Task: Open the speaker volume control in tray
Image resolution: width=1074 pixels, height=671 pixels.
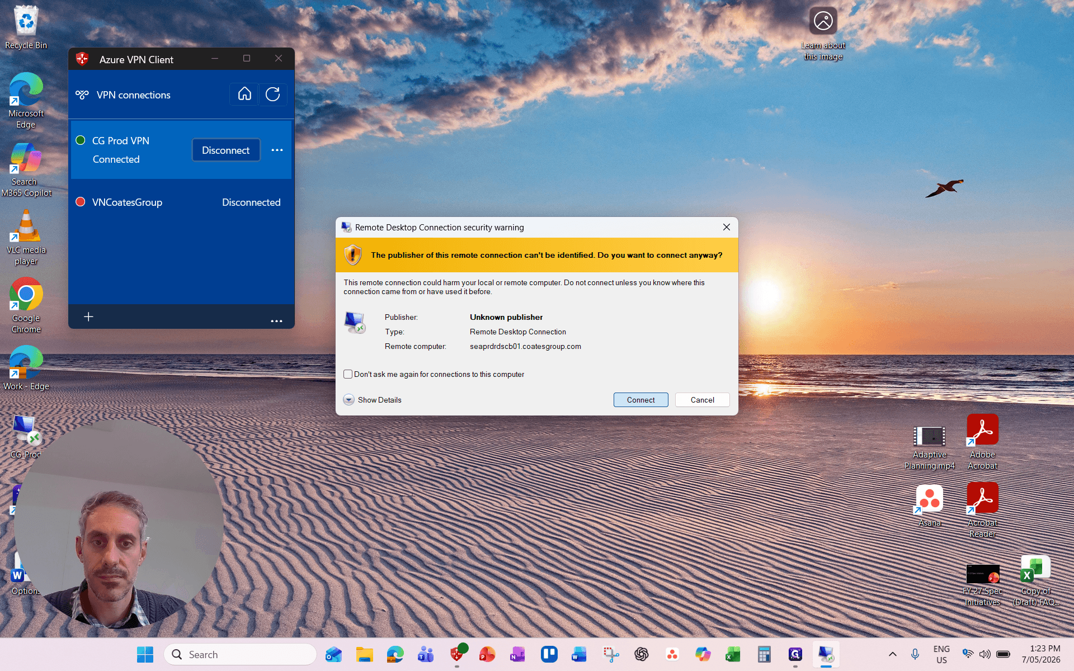Action: [x=985, y=654]
